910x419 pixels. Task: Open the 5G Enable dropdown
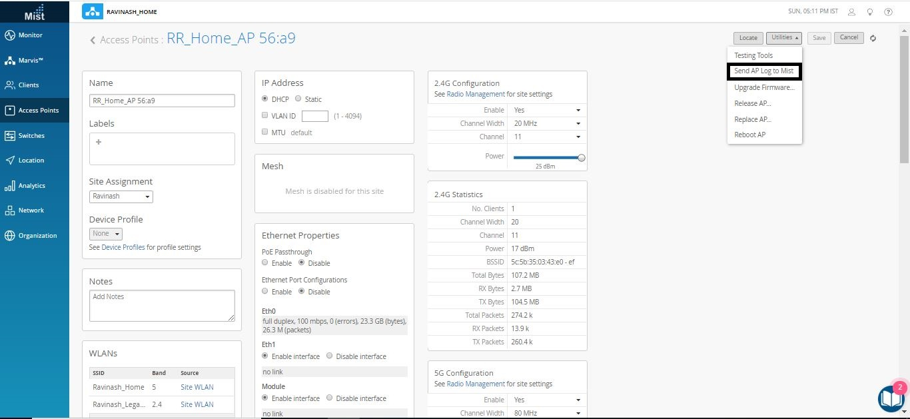(547, 400)
